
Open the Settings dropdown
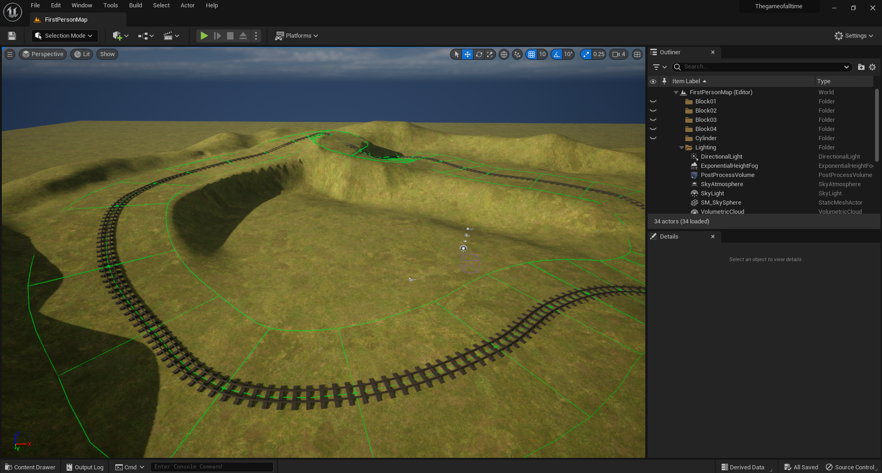tap(854, 36)
